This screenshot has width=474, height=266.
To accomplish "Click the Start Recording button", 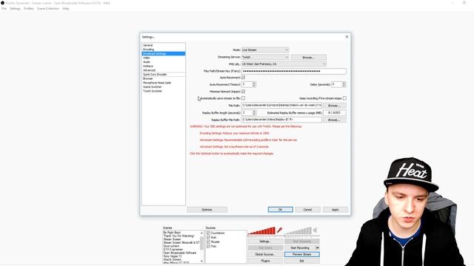I will tap(300, 248).
